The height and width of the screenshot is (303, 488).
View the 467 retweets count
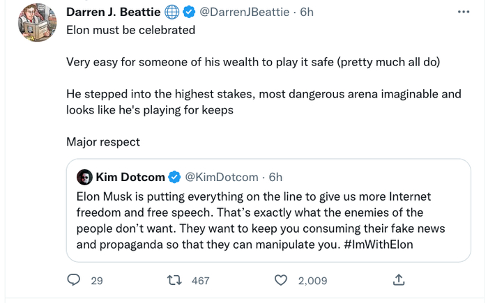200,281
